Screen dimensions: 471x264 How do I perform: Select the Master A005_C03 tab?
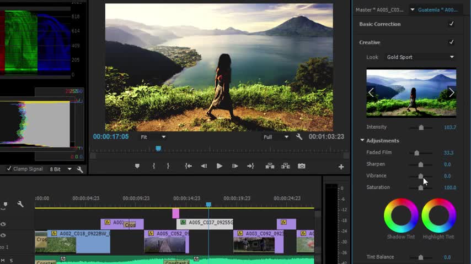379,10
